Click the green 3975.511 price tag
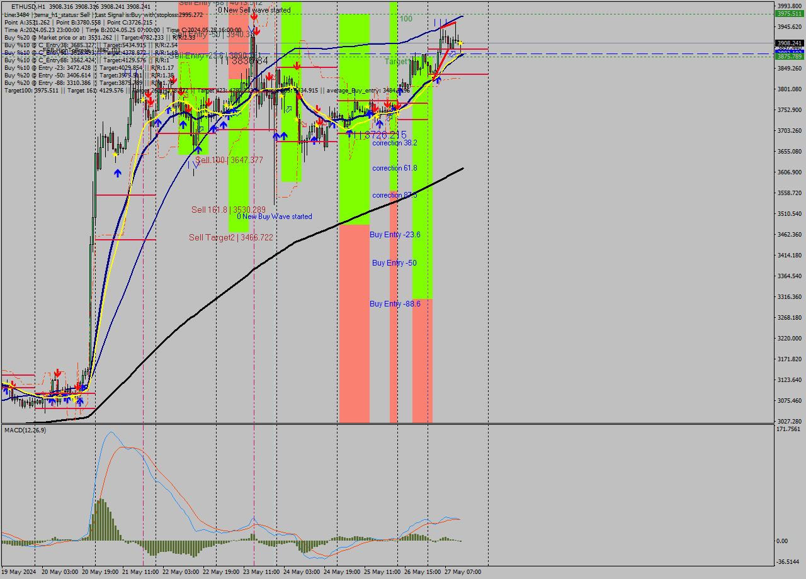806x579 pixels. pos(789,13)
